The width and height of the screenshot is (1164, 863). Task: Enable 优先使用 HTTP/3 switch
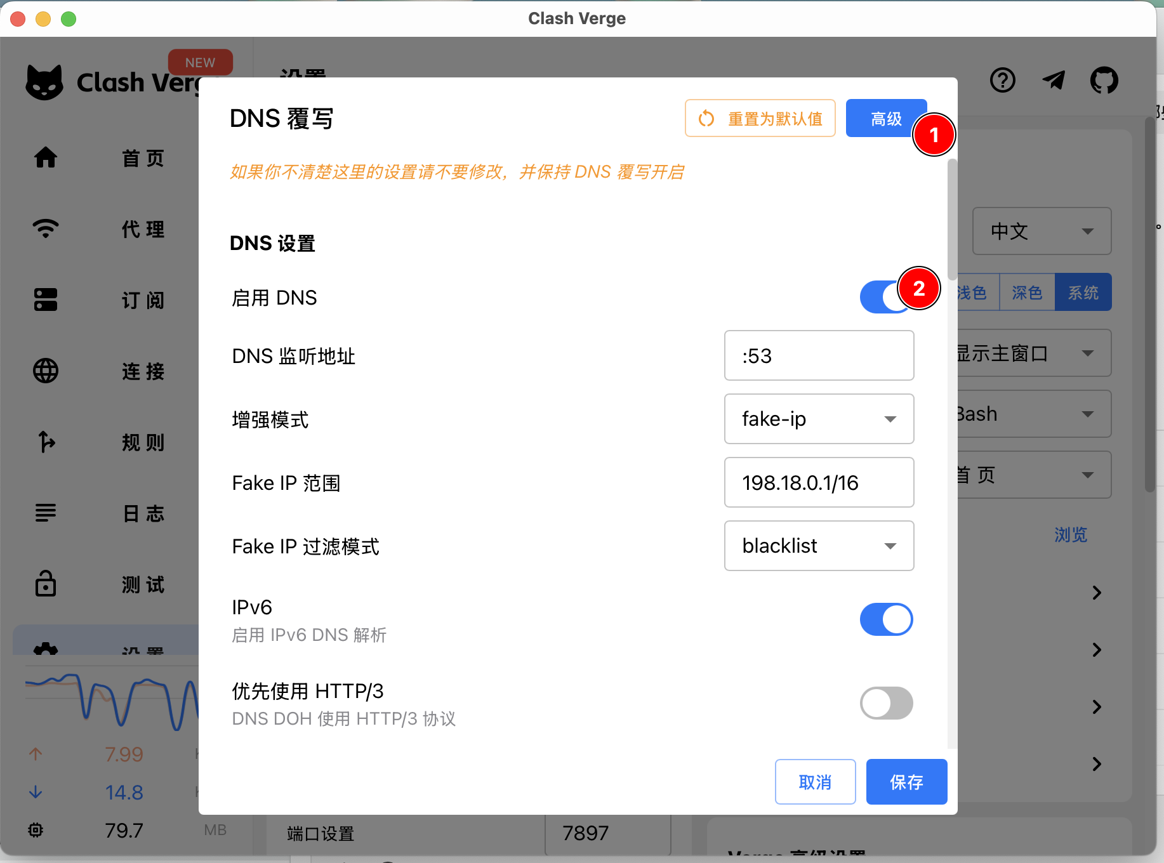(x=886, y=703)
